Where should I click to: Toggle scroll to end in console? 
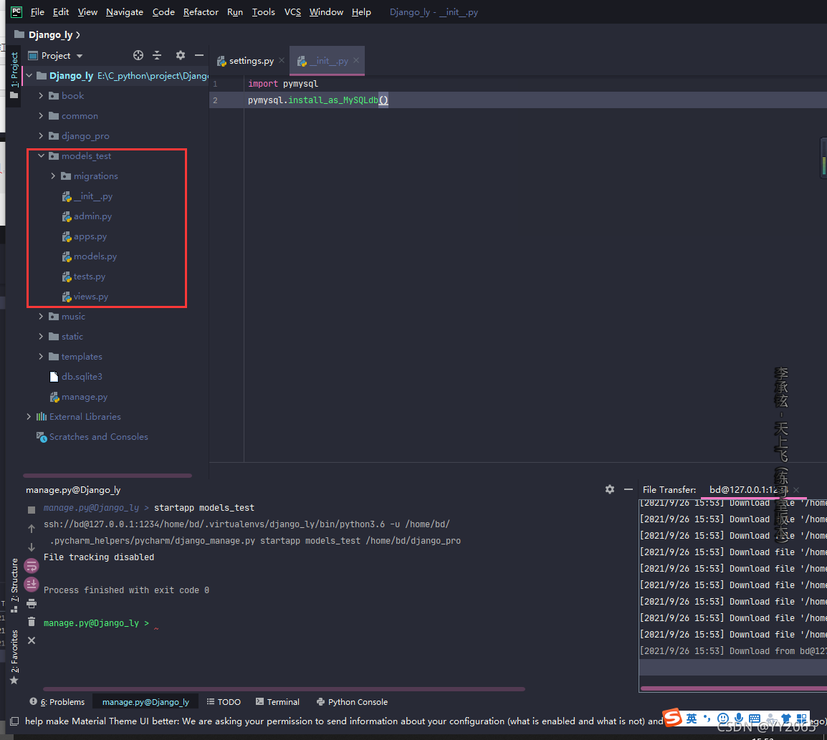[x=32, y=584]
